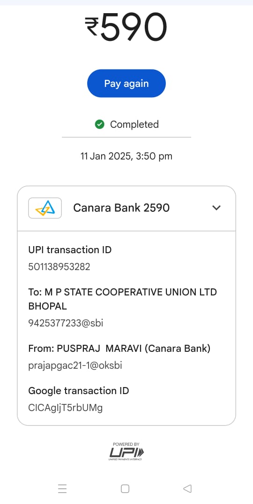The width and height of the screenshot is (253, 504).
Task: Tap the Android back triangle icon
Action: [187, 489]
